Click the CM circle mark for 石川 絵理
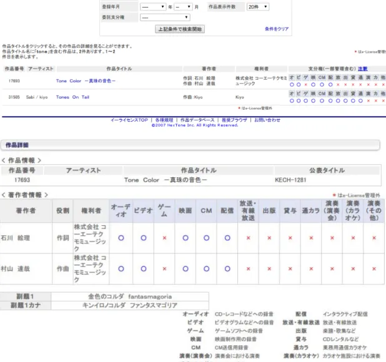Image resolution: width=386 pixels, height=362 pixels. click(x=207, y=238)
